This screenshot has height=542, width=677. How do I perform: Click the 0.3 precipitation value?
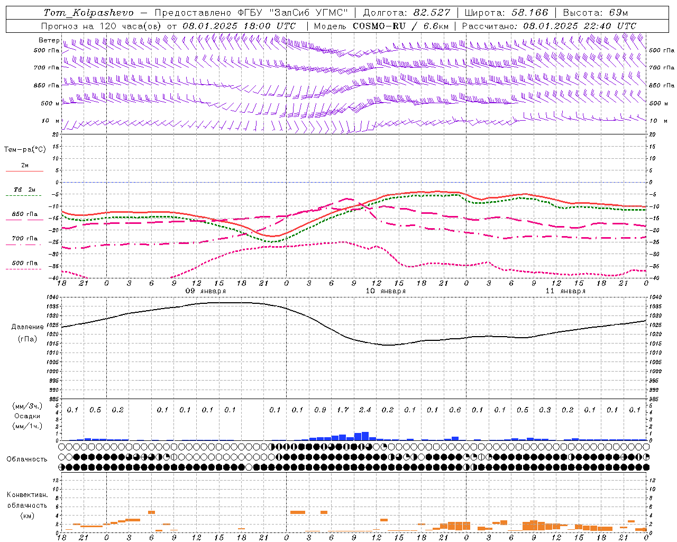point(545,410)
